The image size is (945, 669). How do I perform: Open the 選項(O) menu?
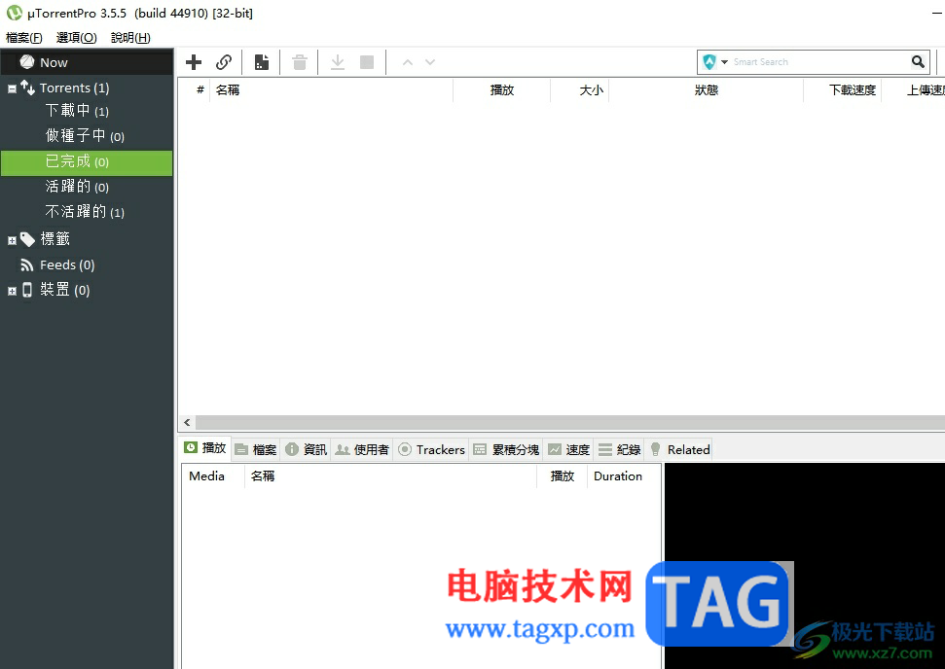point(77,37)
